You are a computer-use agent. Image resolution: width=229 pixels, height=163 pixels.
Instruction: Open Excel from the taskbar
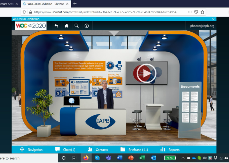tap(142, 158)
